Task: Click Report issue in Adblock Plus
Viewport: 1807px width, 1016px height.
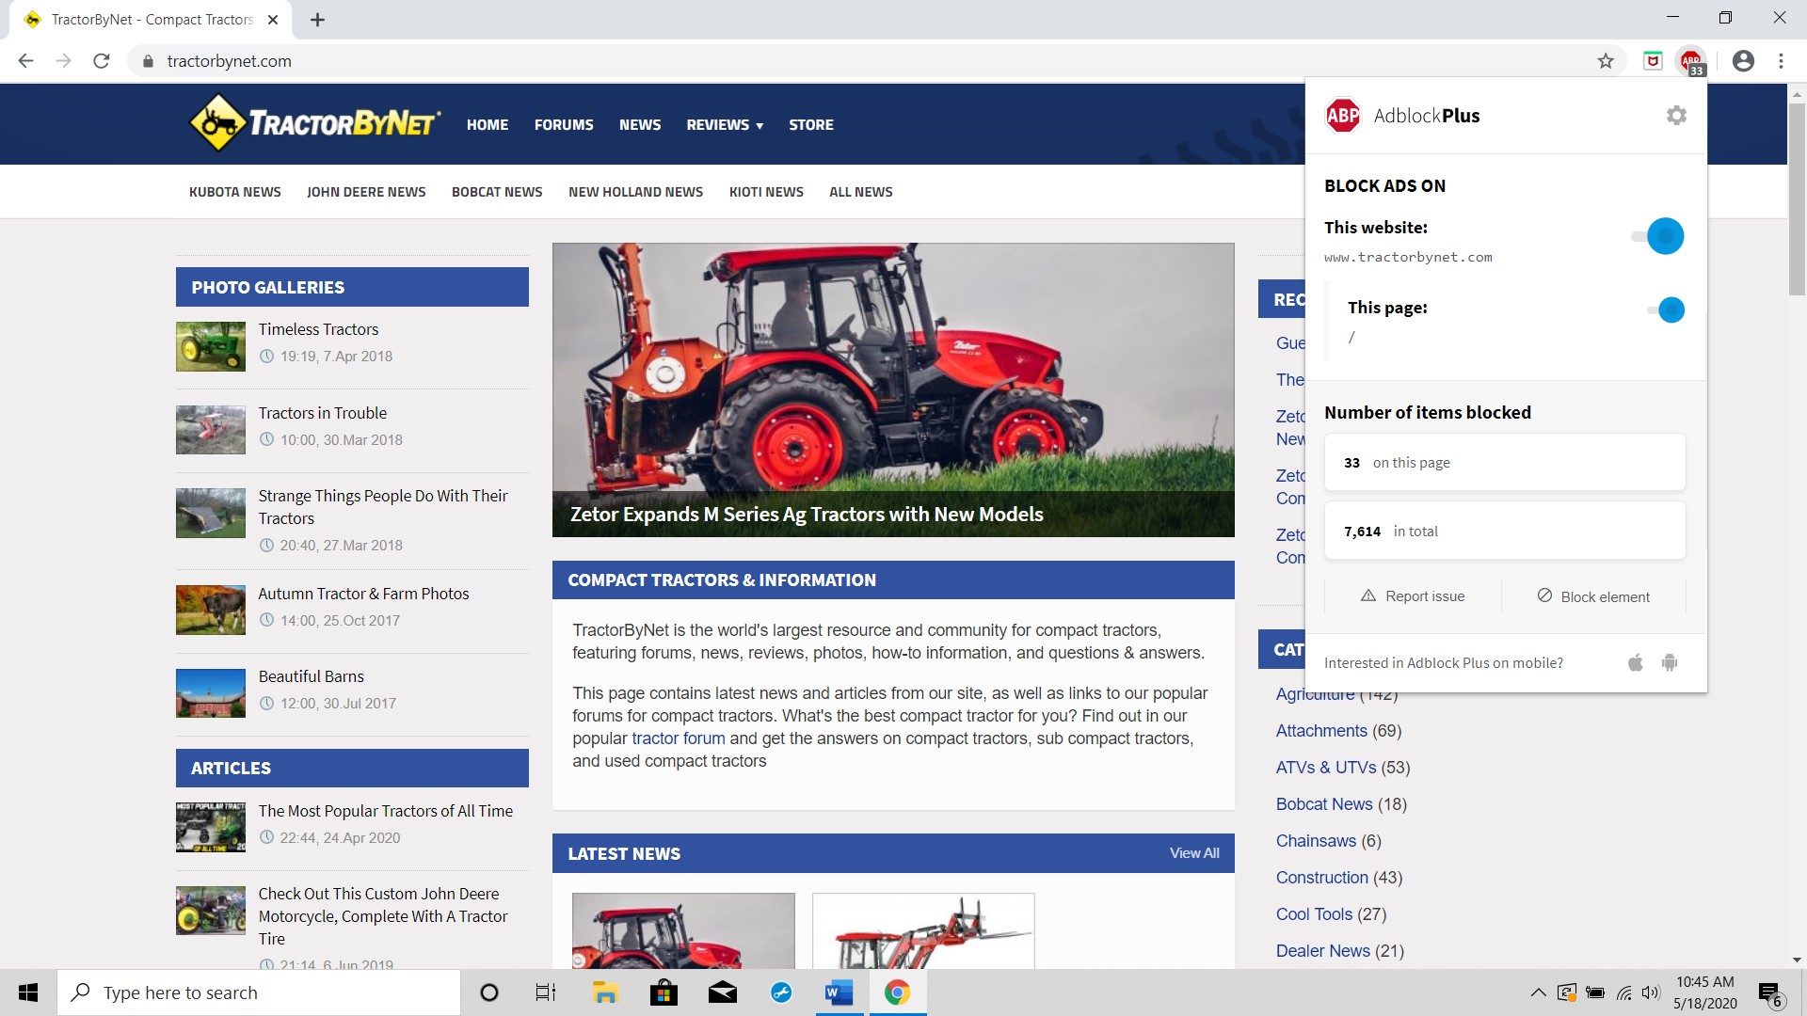Action: (x=1413, y=596)
